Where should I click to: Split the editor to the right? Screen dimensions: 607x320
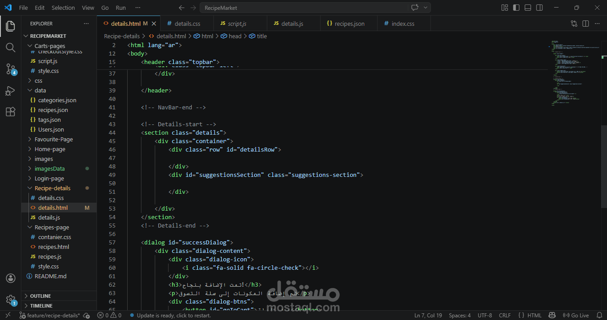coord(586,24)
